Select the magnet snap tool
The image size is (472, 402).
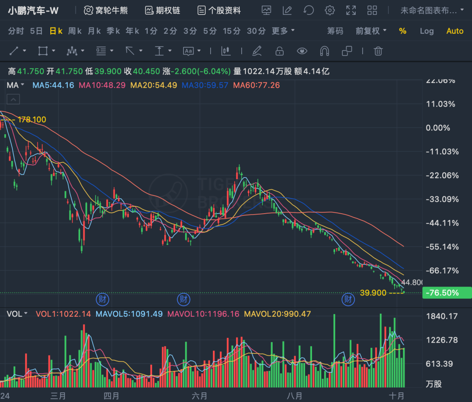324,51
